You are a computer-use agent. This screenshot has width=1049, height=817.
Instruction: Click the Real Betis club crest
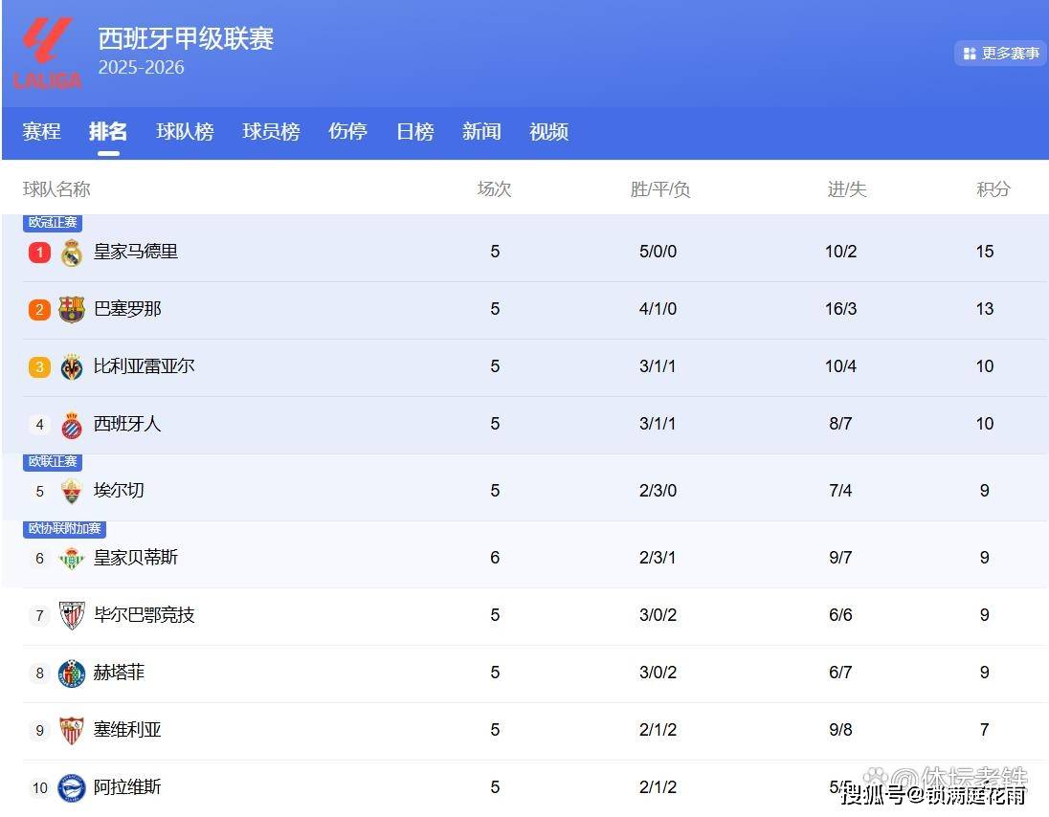tap(72, 559)
